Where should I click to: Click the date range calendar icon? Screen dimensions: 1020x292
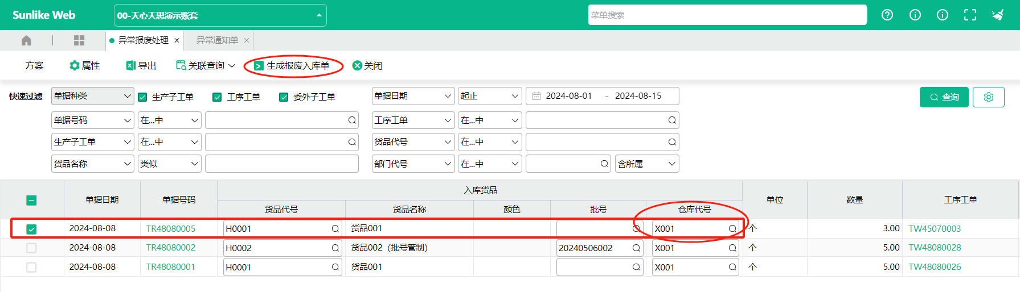pyautogui.click(x=536, y=97)
